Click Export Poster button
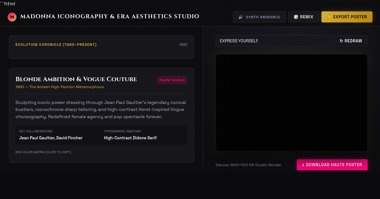Screen dimensions: 380x199 (x=347, y=17)
